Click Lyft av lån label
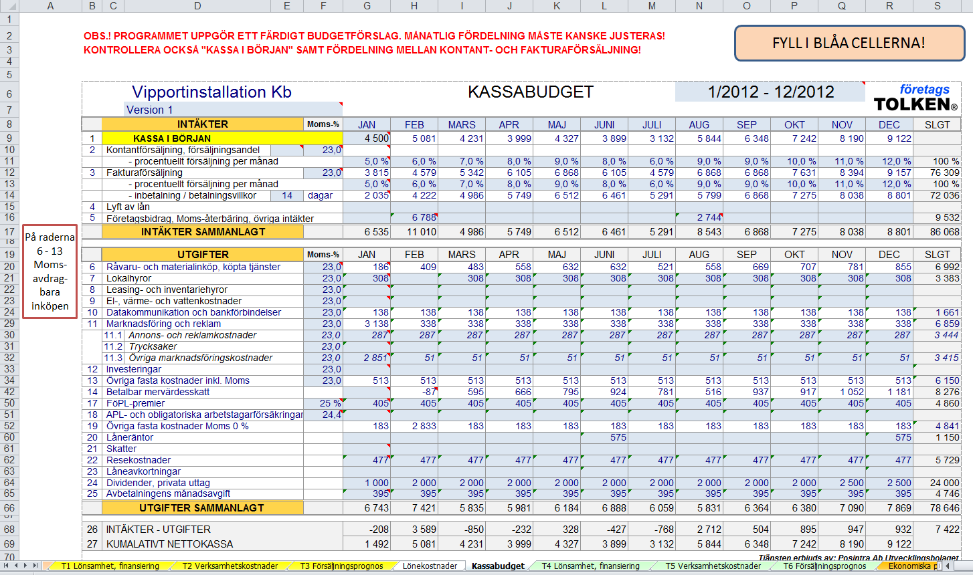Image resolution: width=973 pixels, height=575 pixels. pos(128,207)
